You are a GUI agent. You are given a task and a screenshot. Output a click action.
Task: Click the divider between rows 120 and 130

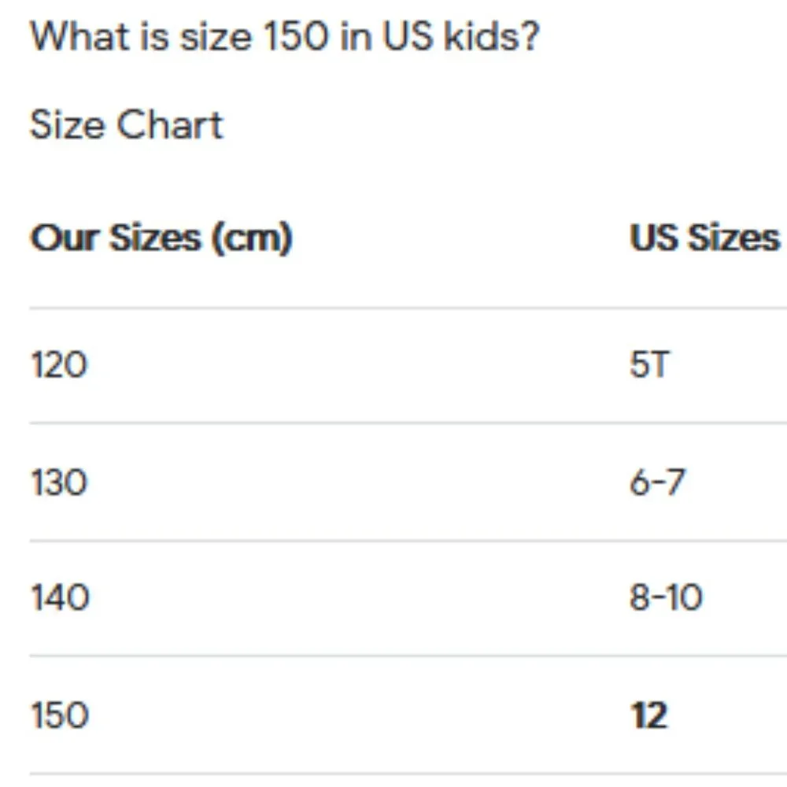point(408,423)
